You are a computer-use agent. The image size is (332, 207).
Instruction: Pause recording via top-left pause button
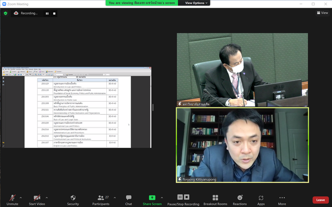click(x=47, y=13)
